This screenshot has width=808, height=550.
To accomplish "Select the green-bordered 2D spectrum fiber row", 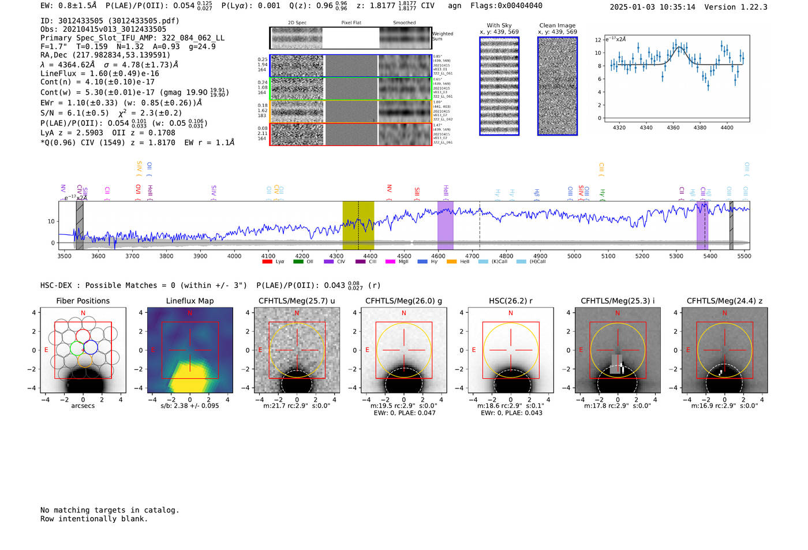I will click(350, 89).
